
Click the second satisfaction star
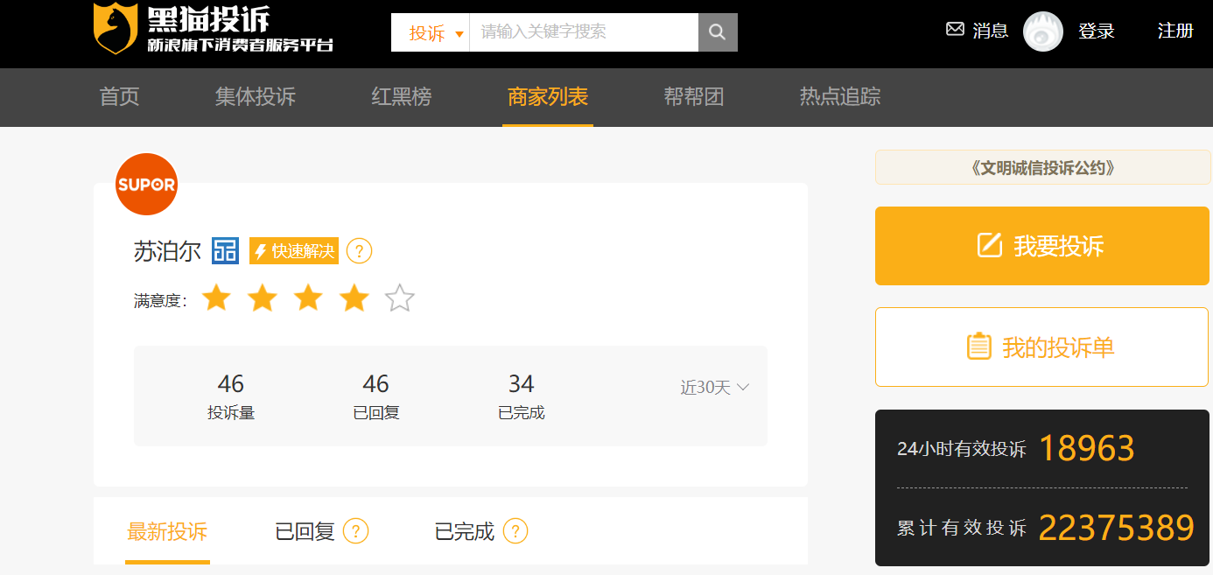pos(263,298)
